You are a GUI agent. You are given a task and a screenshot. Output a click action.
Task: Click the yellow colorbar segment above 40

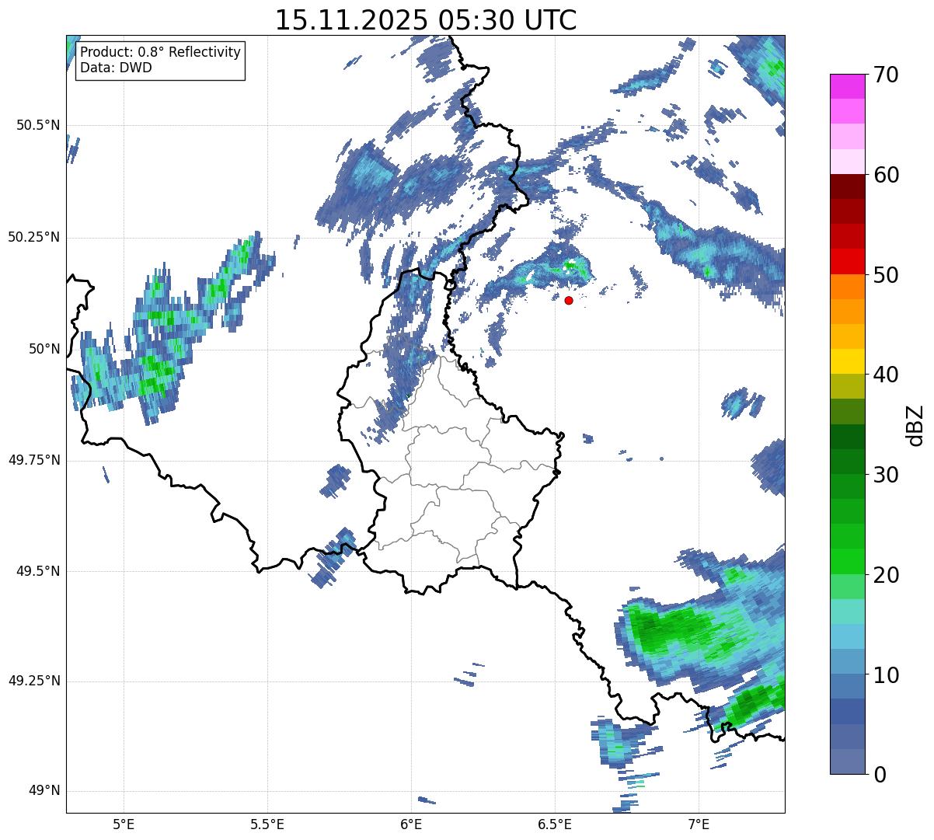coord(847,362)
